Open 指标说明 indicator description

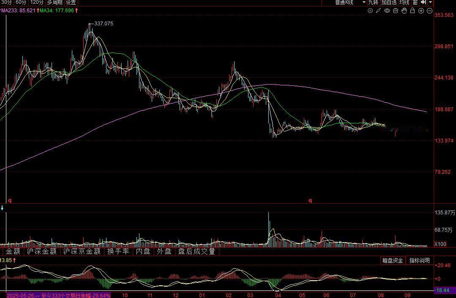(419, 260)
